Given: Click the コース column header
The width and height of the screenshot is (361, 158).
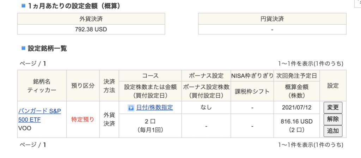Looking at the screenshot, I should tap(150, 75).
